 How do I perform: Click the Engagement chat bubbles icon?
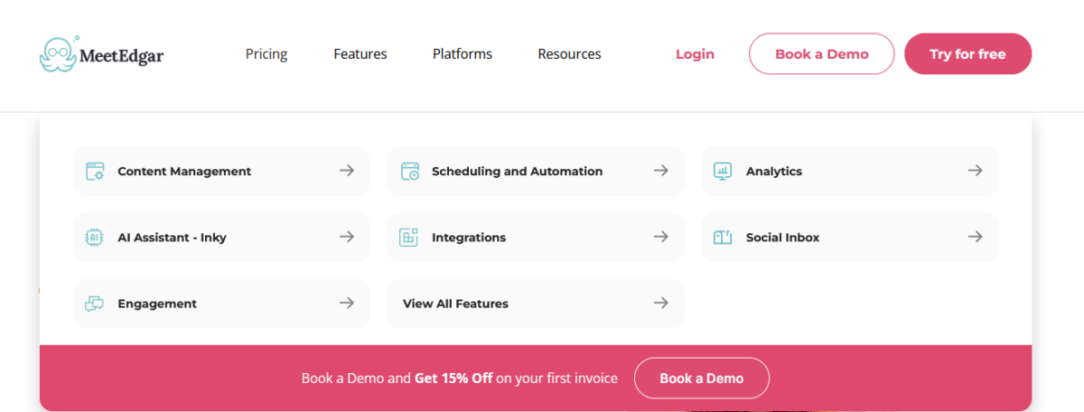click(95, 304)
